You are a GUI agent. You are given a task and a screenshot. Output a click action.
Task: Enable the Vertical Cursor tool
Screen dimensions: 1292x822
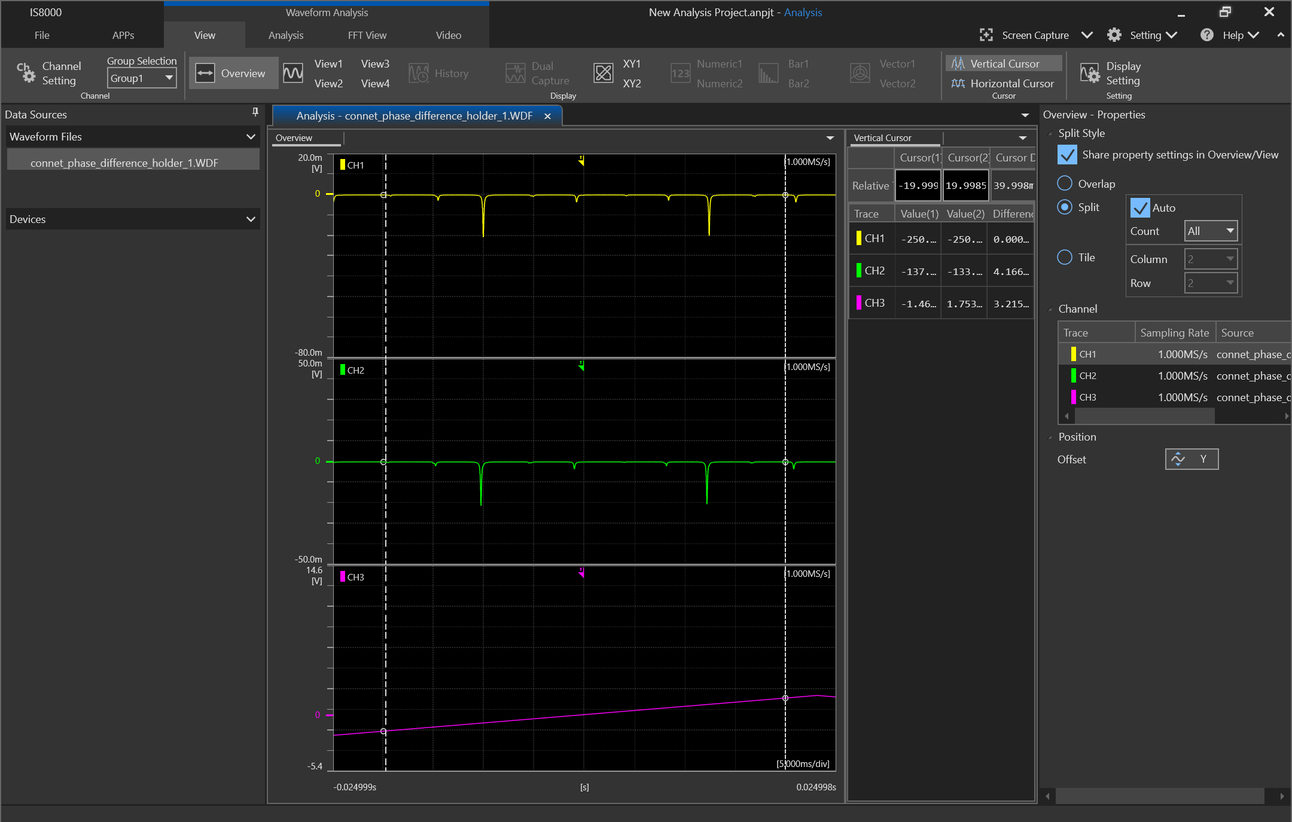(x=1004, y=63)
